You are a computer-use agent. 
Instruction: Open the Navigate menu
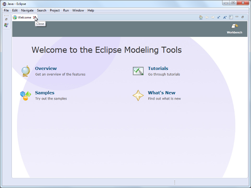pyautogui.click(x=27, y=10)
